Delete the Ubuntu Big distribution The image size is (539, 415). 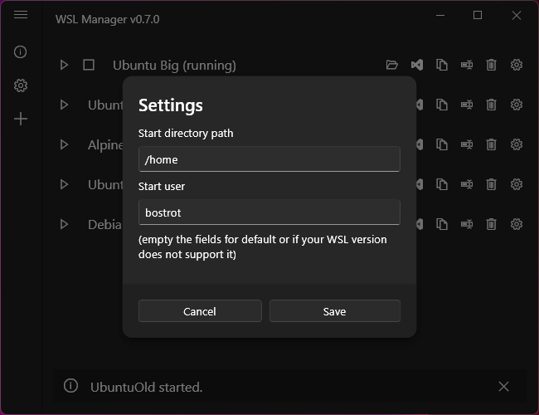492,65
